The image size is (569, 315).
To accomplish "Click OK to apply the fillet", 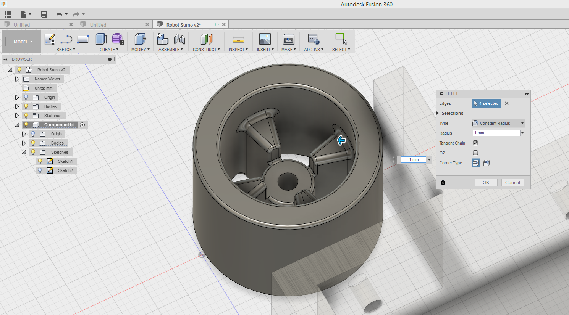I will point(486,182).
